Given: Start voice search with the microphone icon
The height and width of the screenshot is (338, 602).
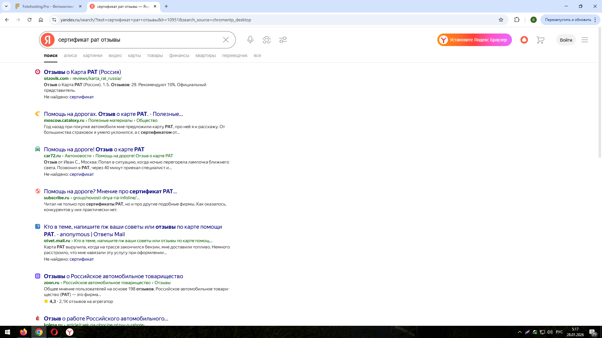Looking at the screenshot, I should point(250,40).
